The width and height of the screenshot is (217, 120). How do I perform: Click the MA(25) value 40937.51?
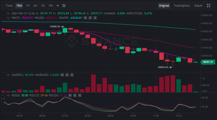coord(52,18)
